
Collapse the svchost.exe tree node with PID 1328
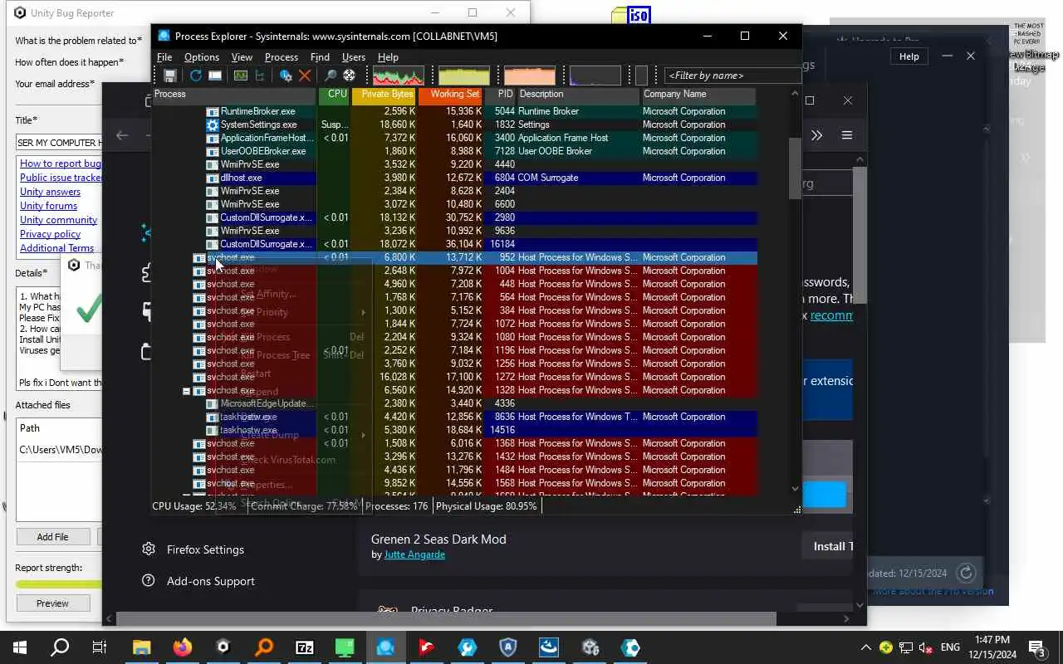click(x=187, y=391)
